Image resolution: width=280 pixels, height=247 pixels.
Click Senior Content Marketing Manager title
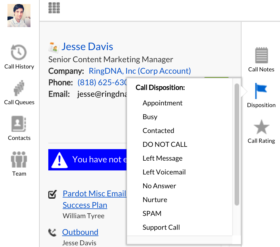[111, 60]
